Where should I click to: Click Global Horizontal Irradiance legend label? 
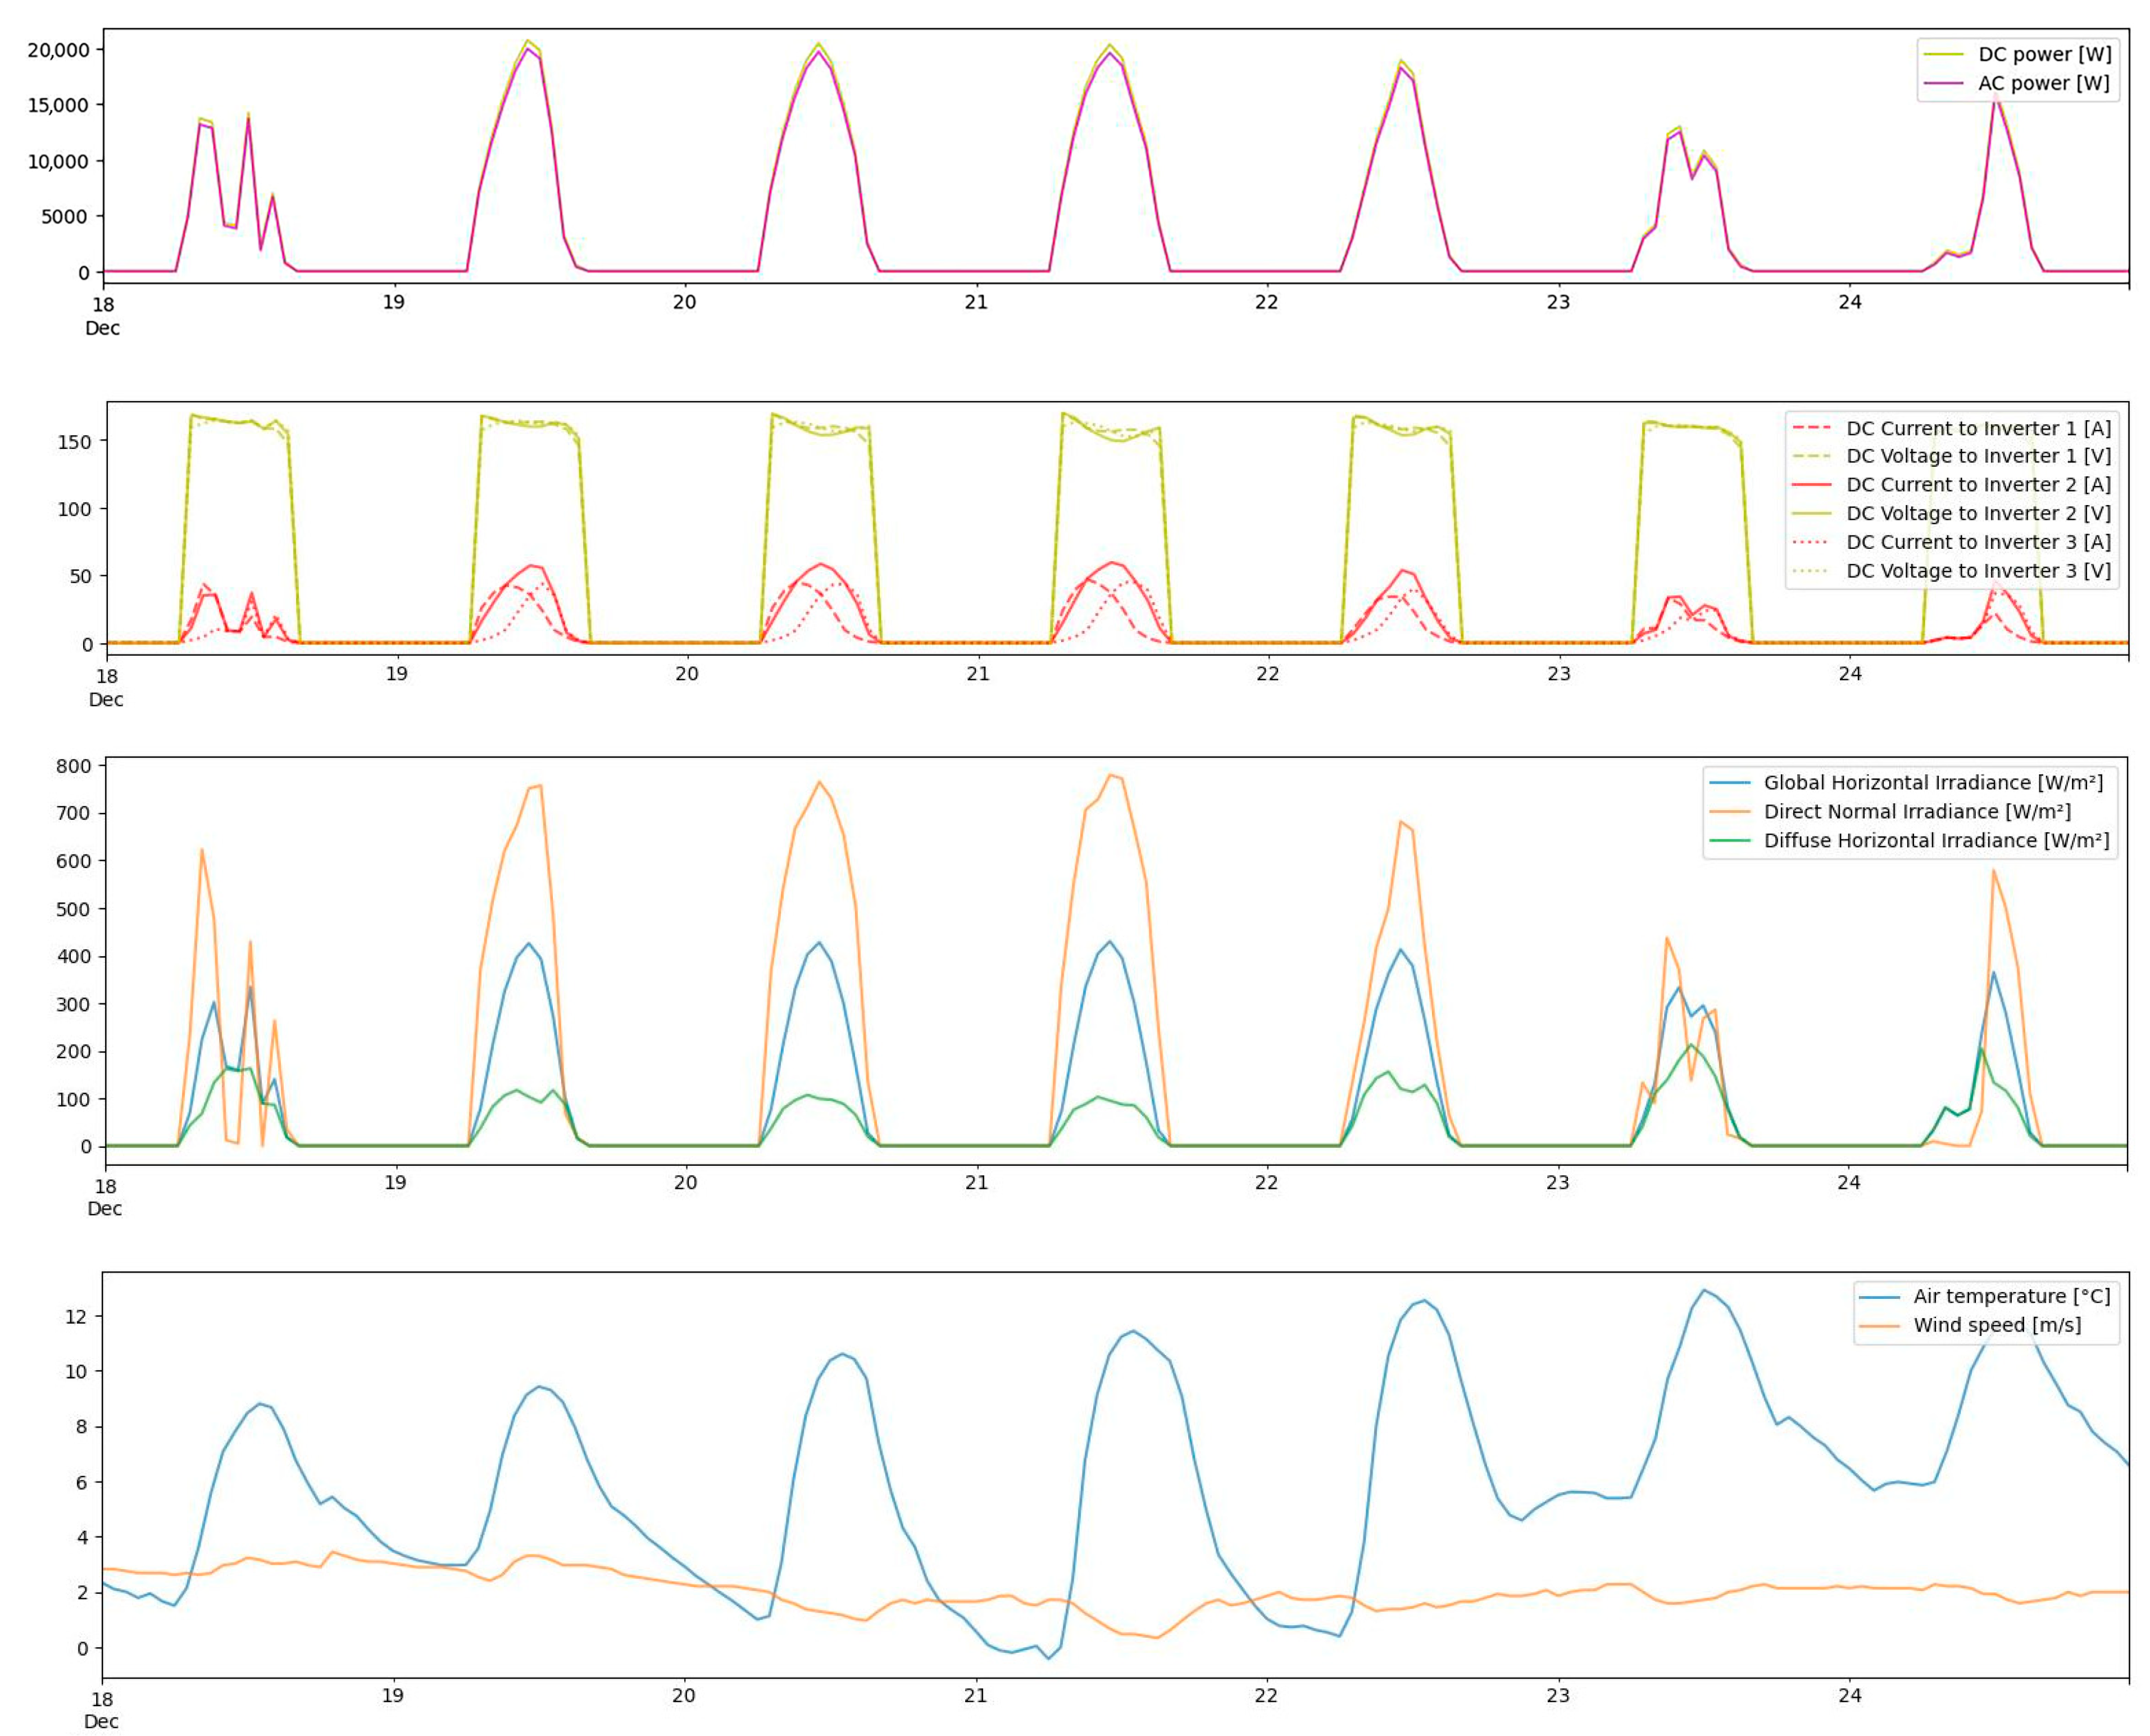[1933, 783]
